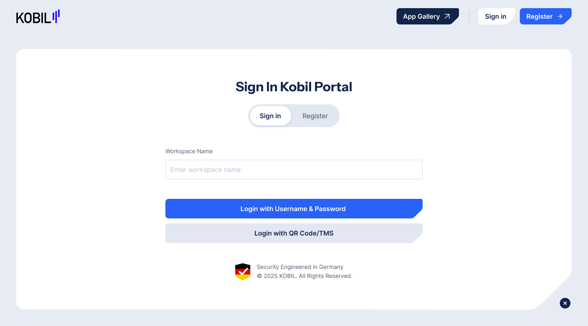Click the Security Engineered in Germany text
Image resolution: width=588 pixels, height=326 pixels.
click(300, 267)
